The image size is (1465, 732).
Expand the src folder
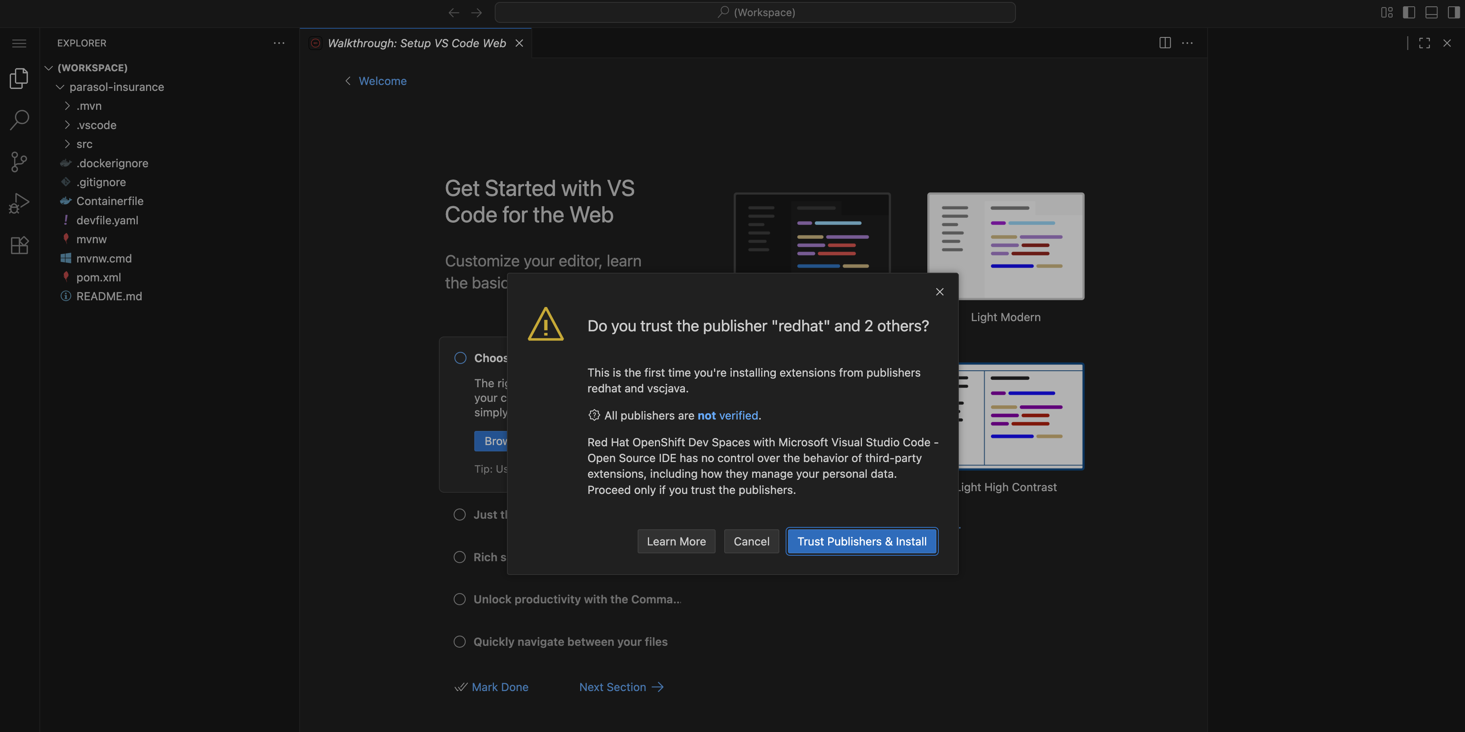coord(84,144)
